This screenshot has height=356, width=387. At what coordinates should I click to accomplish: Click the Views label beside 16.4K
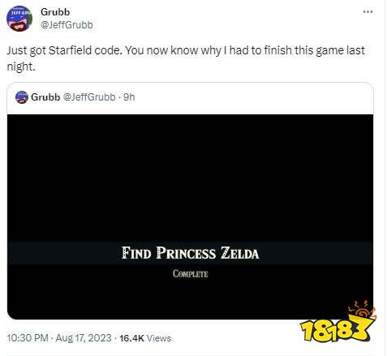click(x=159, y=338)
